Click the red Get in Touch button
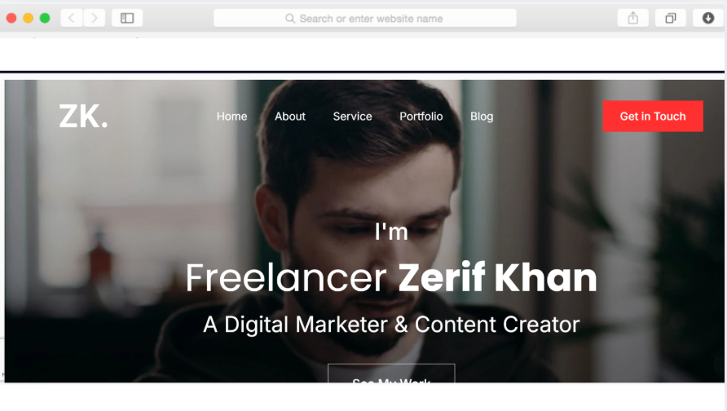 pyautogui.click(x=653, y=116)
